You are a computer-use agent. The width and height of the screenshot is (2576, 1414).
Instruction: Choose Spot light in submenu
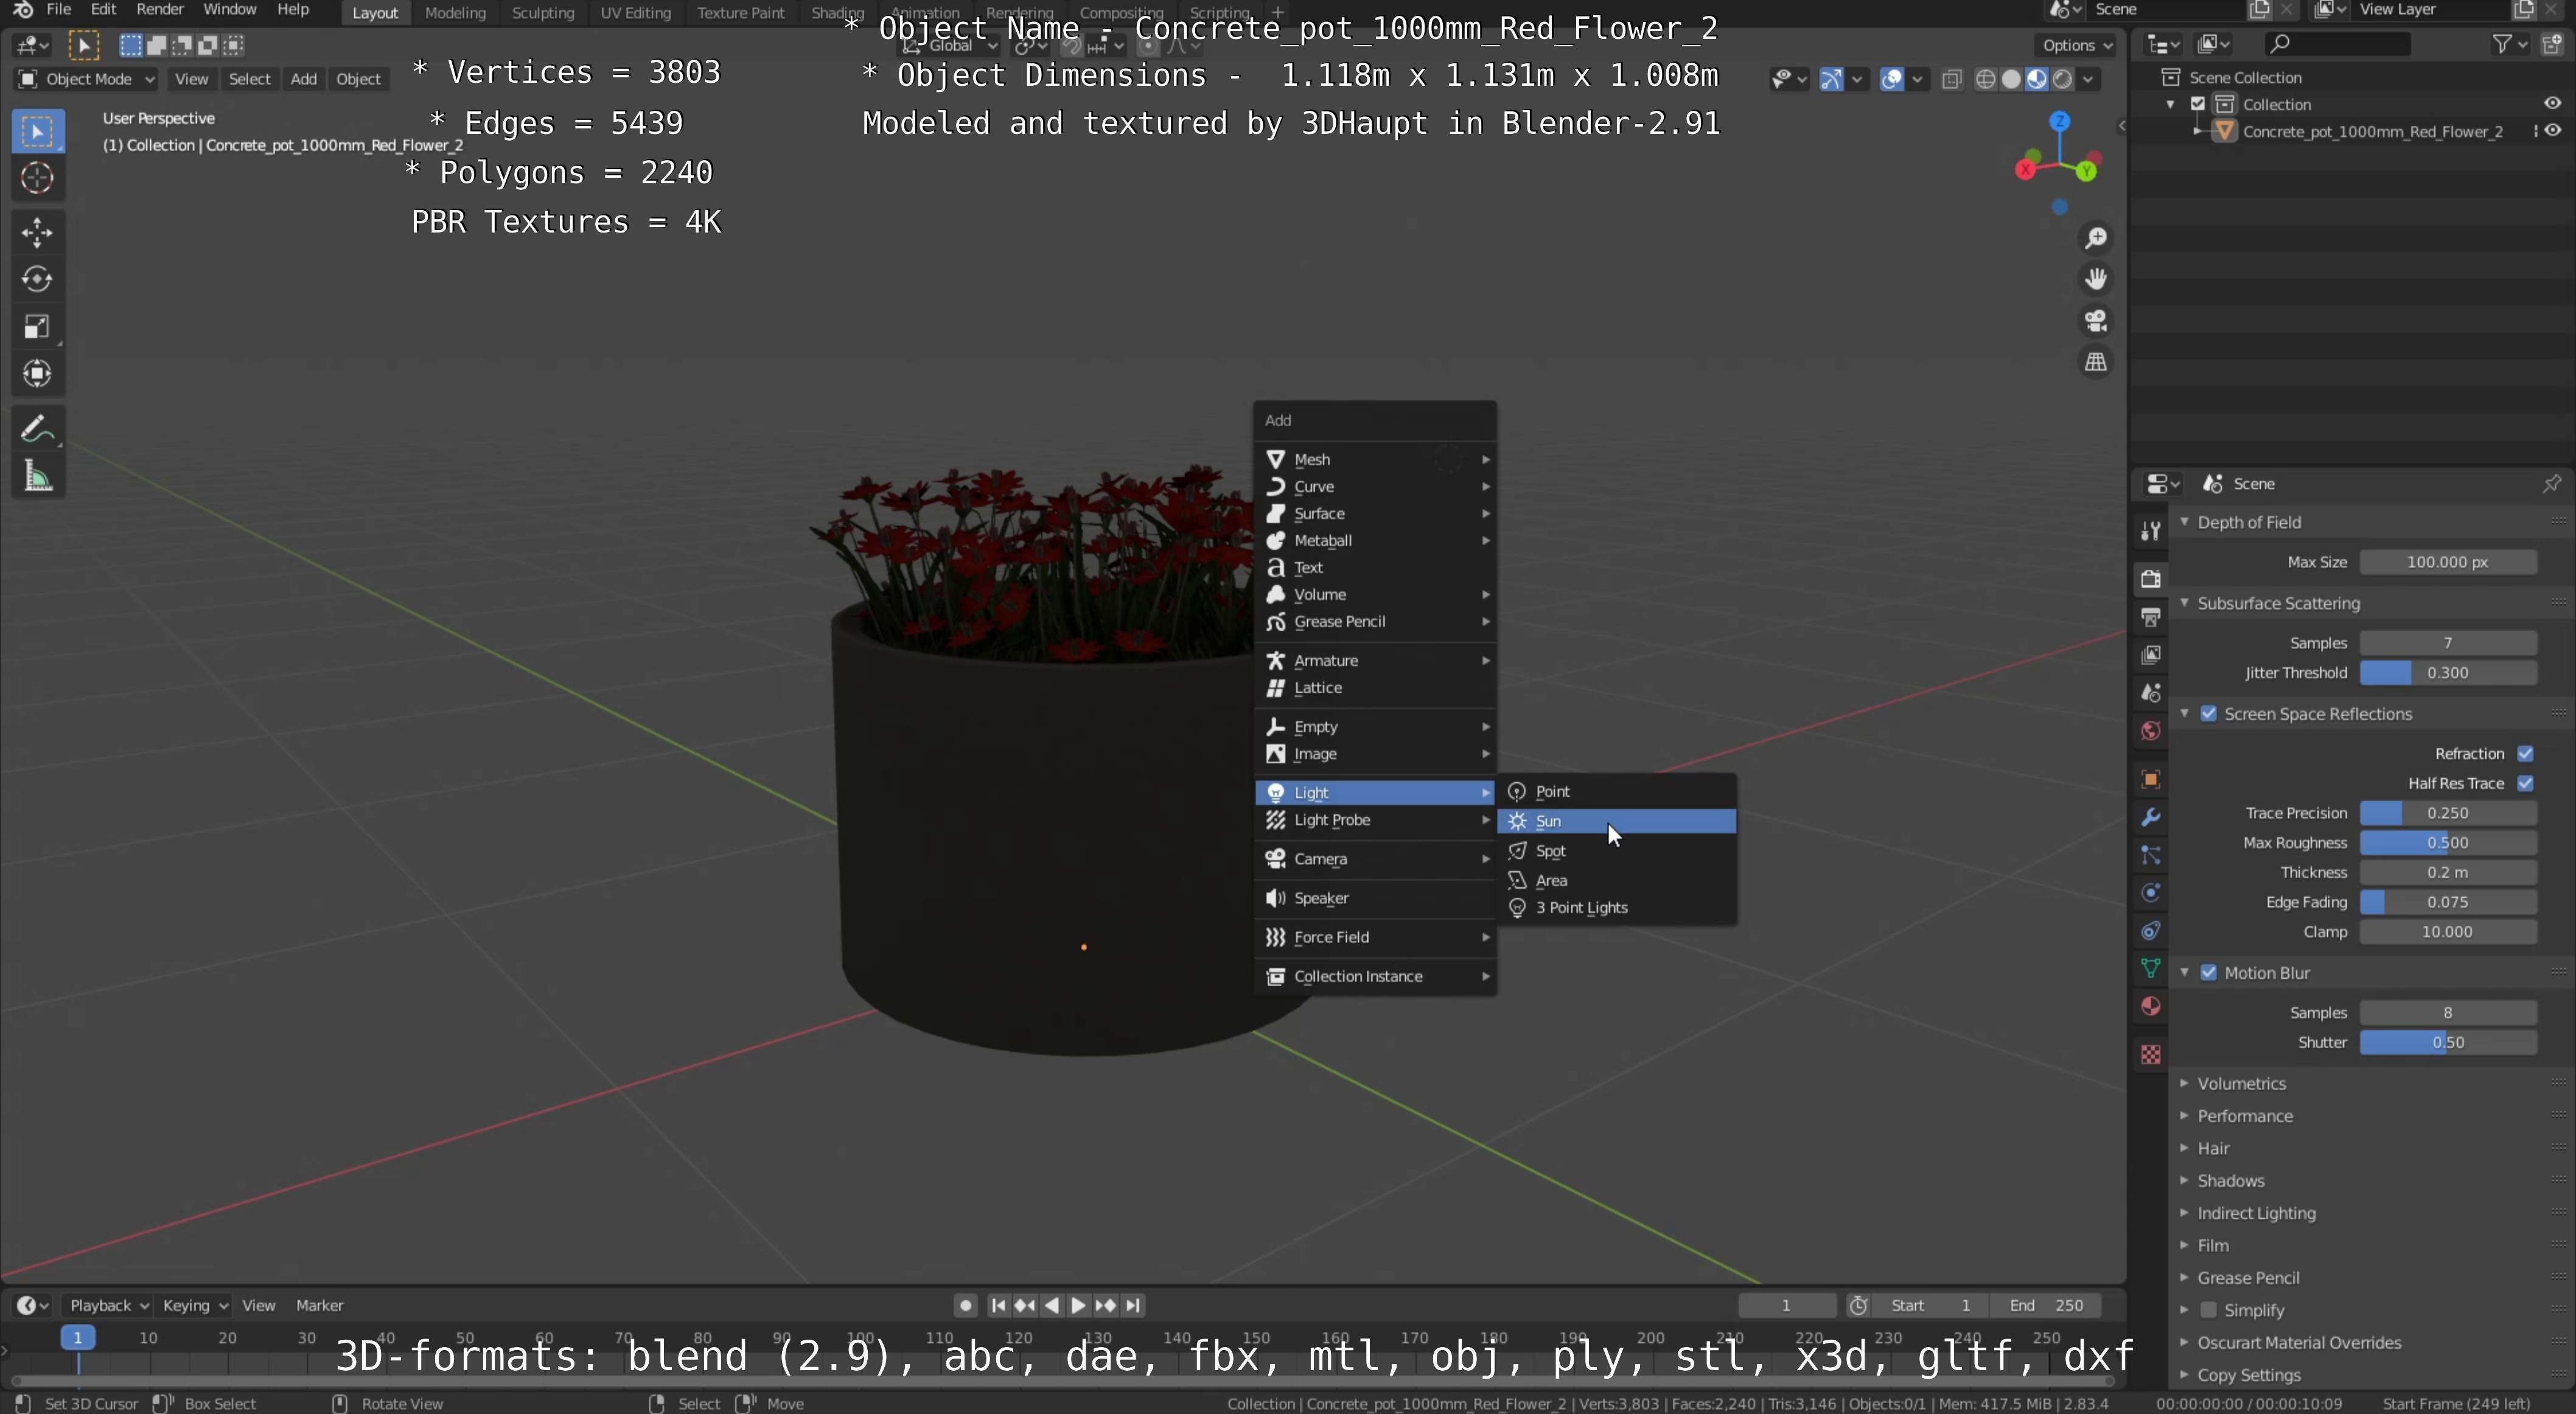click(x=1616, y=851)
